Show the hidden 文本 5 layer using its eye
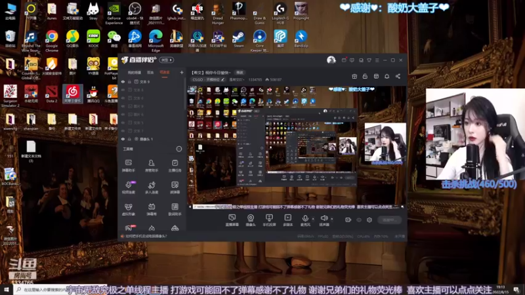525x295 pixels. pos(123,123)
